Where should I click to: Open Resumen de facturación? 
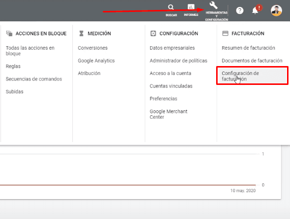248,48
